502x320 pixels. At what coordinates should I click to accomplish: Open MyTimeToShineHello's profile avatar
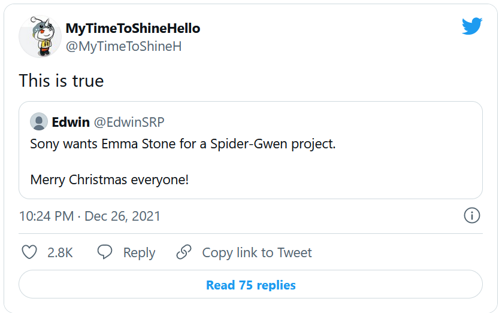40,36
